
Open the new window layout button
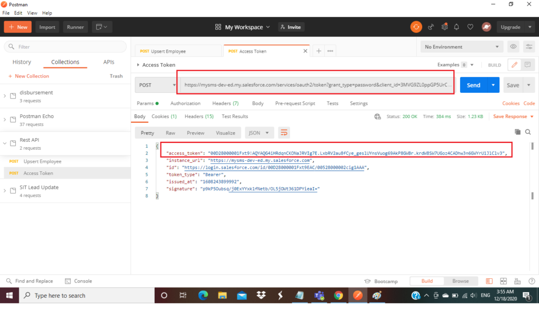coord(102,27)
